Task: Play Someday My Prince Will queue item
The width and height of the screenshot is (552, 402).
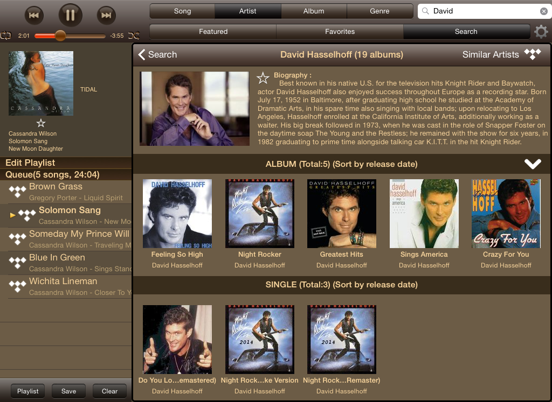Action: point(65,239)
